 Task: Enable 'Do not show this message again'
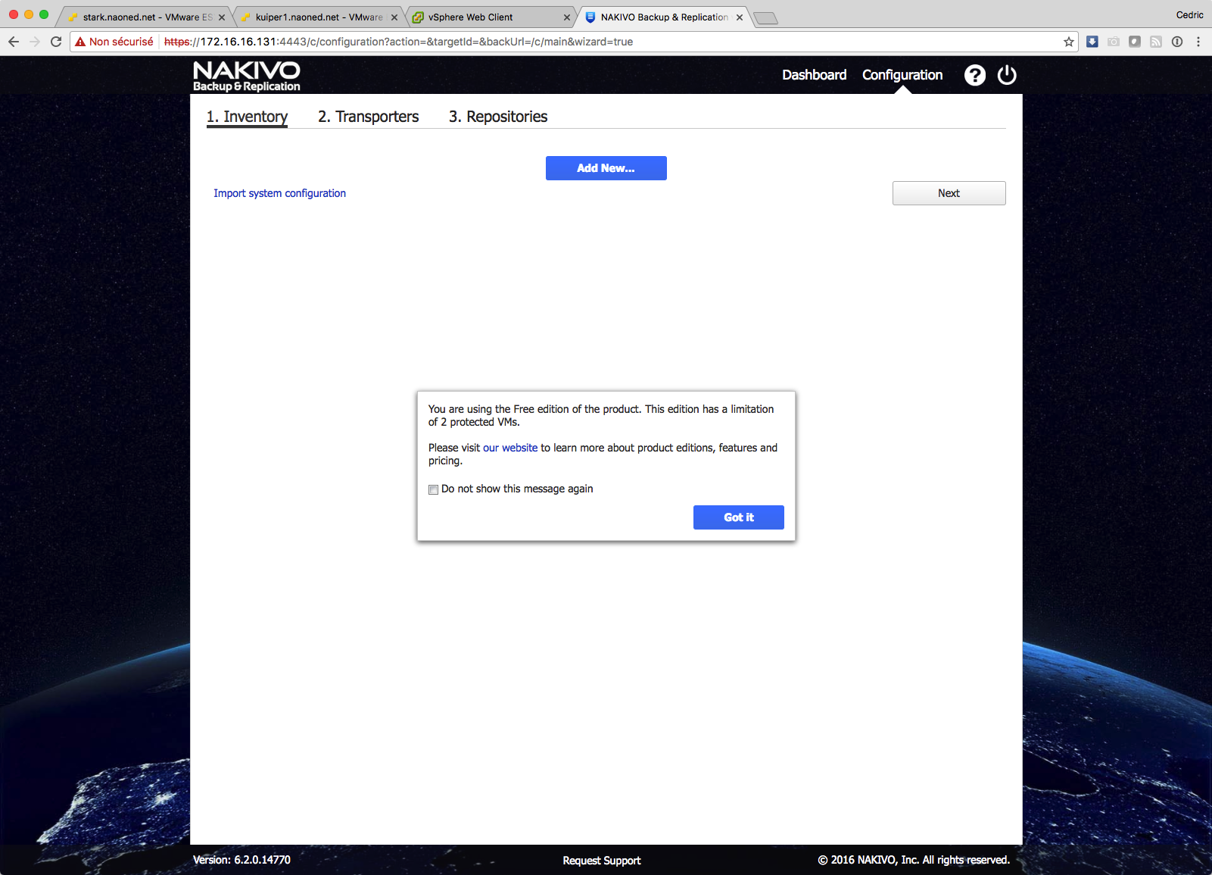pyautogui.click(x=434, y=489)
